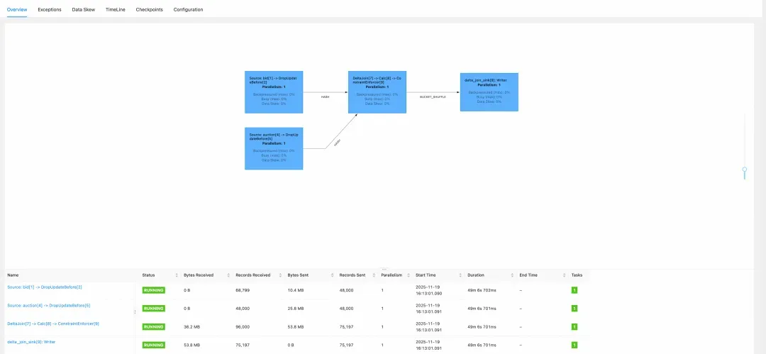Click green tasks badge in Source: bid[1] row
766x354 pixels.
coord(574,290)
